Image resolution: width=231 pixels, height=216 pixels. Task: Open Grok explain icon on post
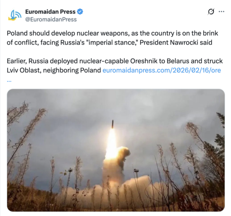coord(211,12)
